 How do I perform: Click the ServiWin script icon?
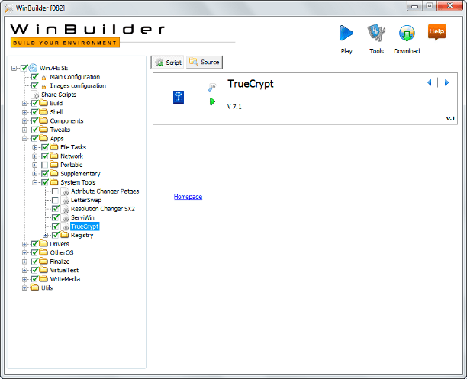click(x=65, y=217)
